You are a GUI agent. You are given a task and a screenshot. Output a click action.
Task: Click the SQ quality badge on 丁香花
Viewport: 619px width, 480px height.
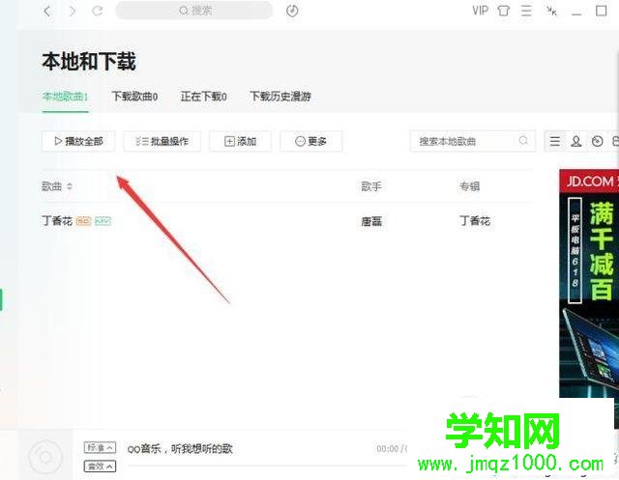[84, 221]
